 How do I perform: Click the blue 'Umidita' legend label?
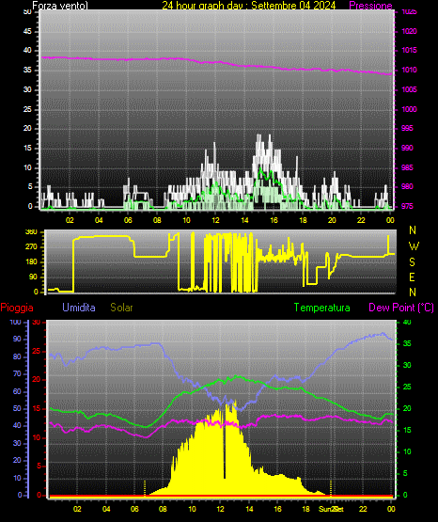[79, 308]
